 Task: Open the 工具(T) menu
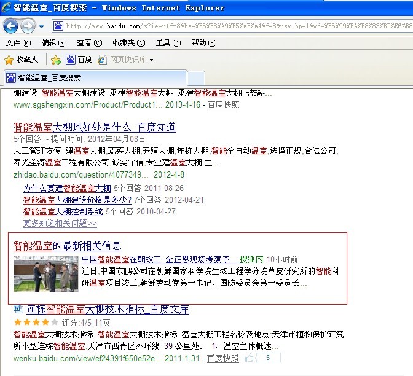[168, 42]
